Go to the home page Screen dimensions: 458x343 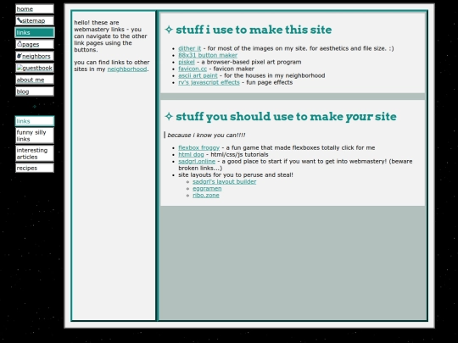pos(35,8)
